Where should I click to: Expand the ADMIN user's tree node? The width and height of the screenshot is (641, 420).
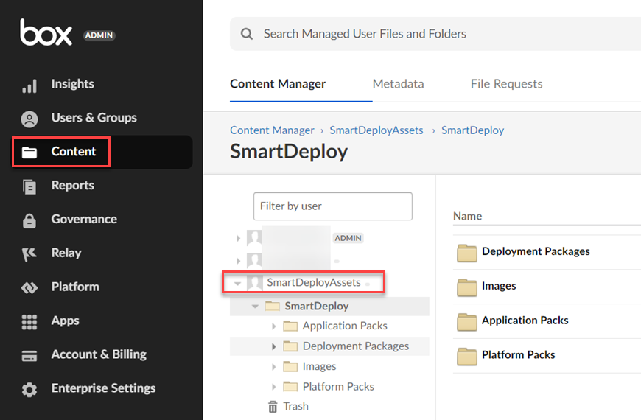(x=238, y=238)
